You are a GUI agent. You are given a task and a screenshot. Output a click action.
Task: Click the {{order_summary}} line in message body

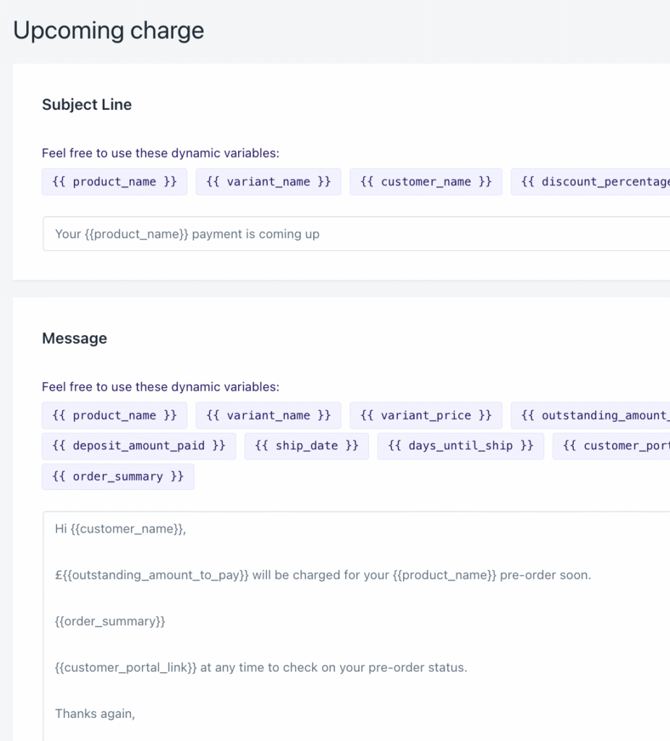coord(110,621)
